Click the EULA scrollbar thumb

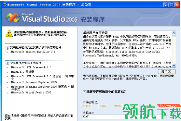tap(174, 36)
